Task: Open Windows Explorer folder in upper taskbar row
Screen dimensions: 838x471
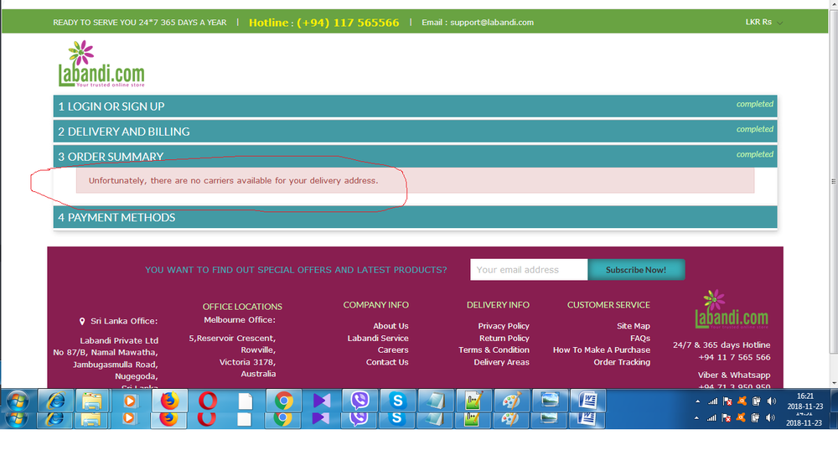Action: (92, 401)
